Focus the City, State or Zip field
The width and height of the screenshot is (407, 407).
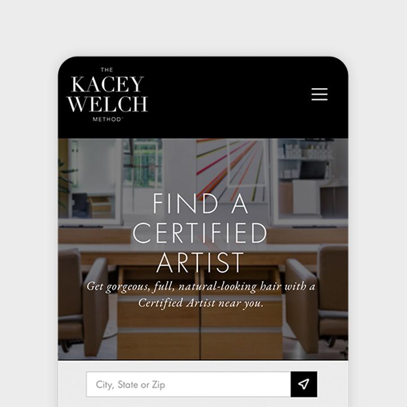coord(188,384)
